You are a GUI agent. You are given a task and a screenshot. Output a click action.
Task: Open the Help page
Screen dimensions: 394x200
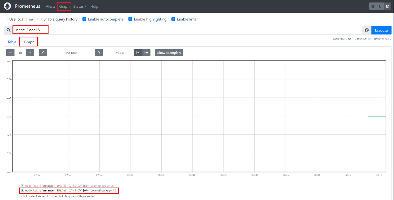click(94, 6)
